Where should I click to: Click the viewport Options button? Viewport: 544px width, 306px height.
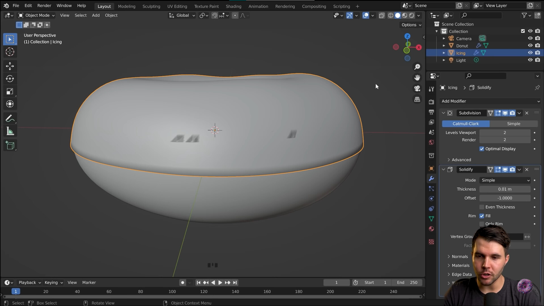click(x=411, y=25)
